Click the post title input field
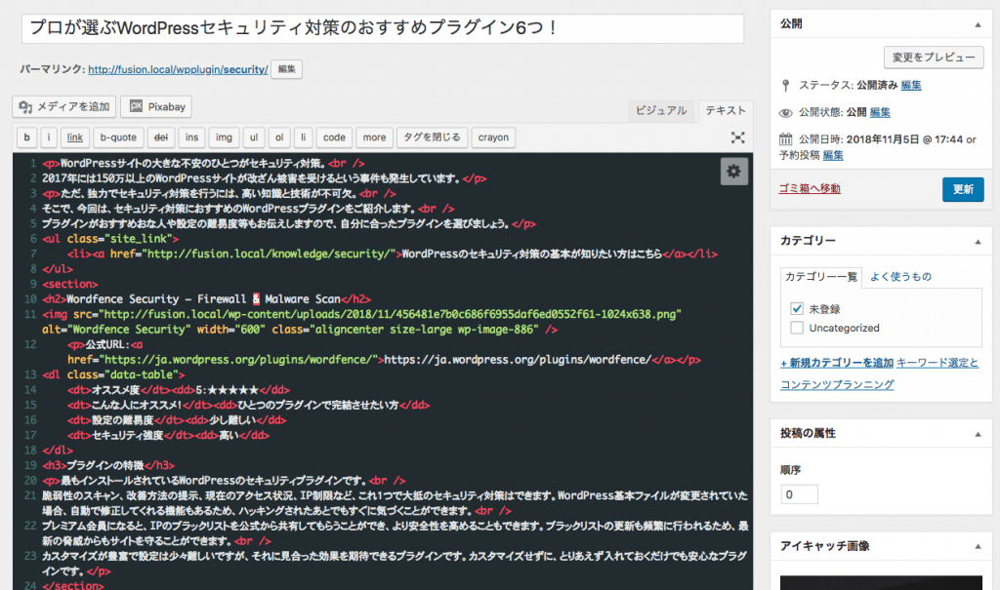 pyautogui.click(x=383, y=28)
